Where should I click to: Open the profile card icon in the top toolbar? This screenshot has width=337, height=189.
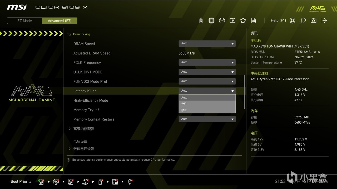(232, 20)
